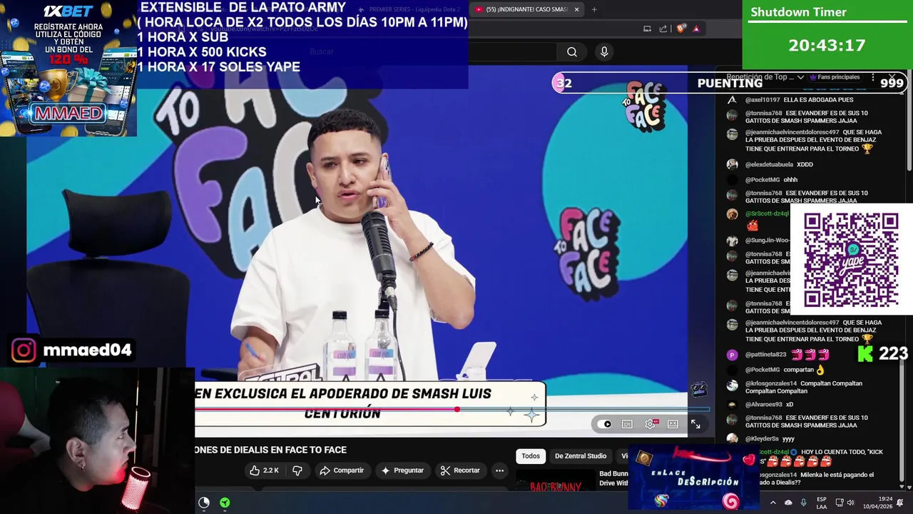The image size is (913, 514).
Task: Click the Bad Bunny video title
Action: (x=613, y=478)
